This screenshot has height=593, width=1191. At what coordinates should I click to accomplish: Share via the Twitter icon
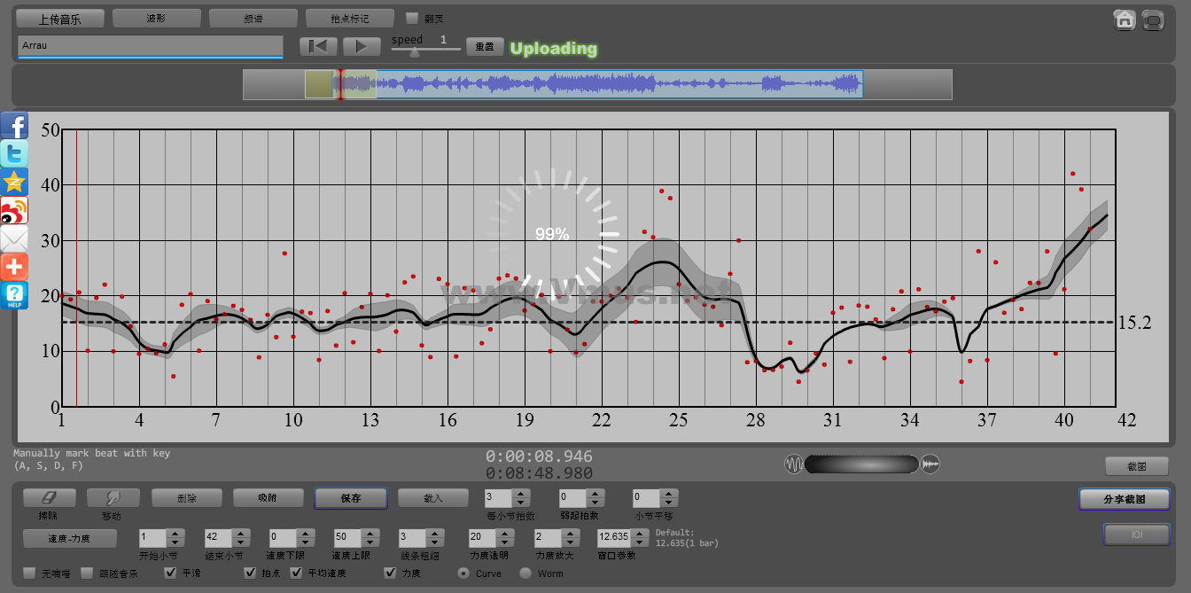[x=14, y=153]
